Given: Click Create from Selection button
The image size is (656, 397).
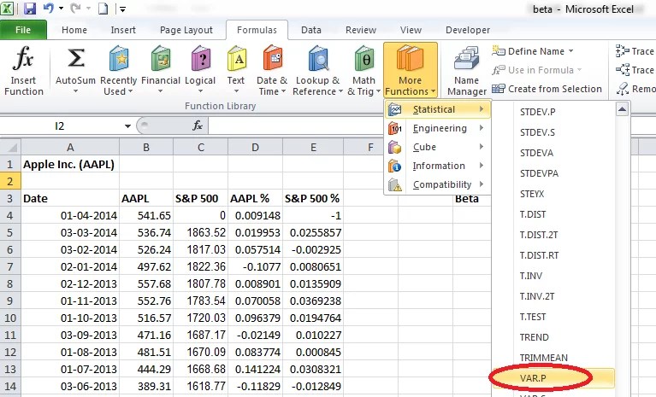Looking at the screenshot, I should [x=547, y=89].
